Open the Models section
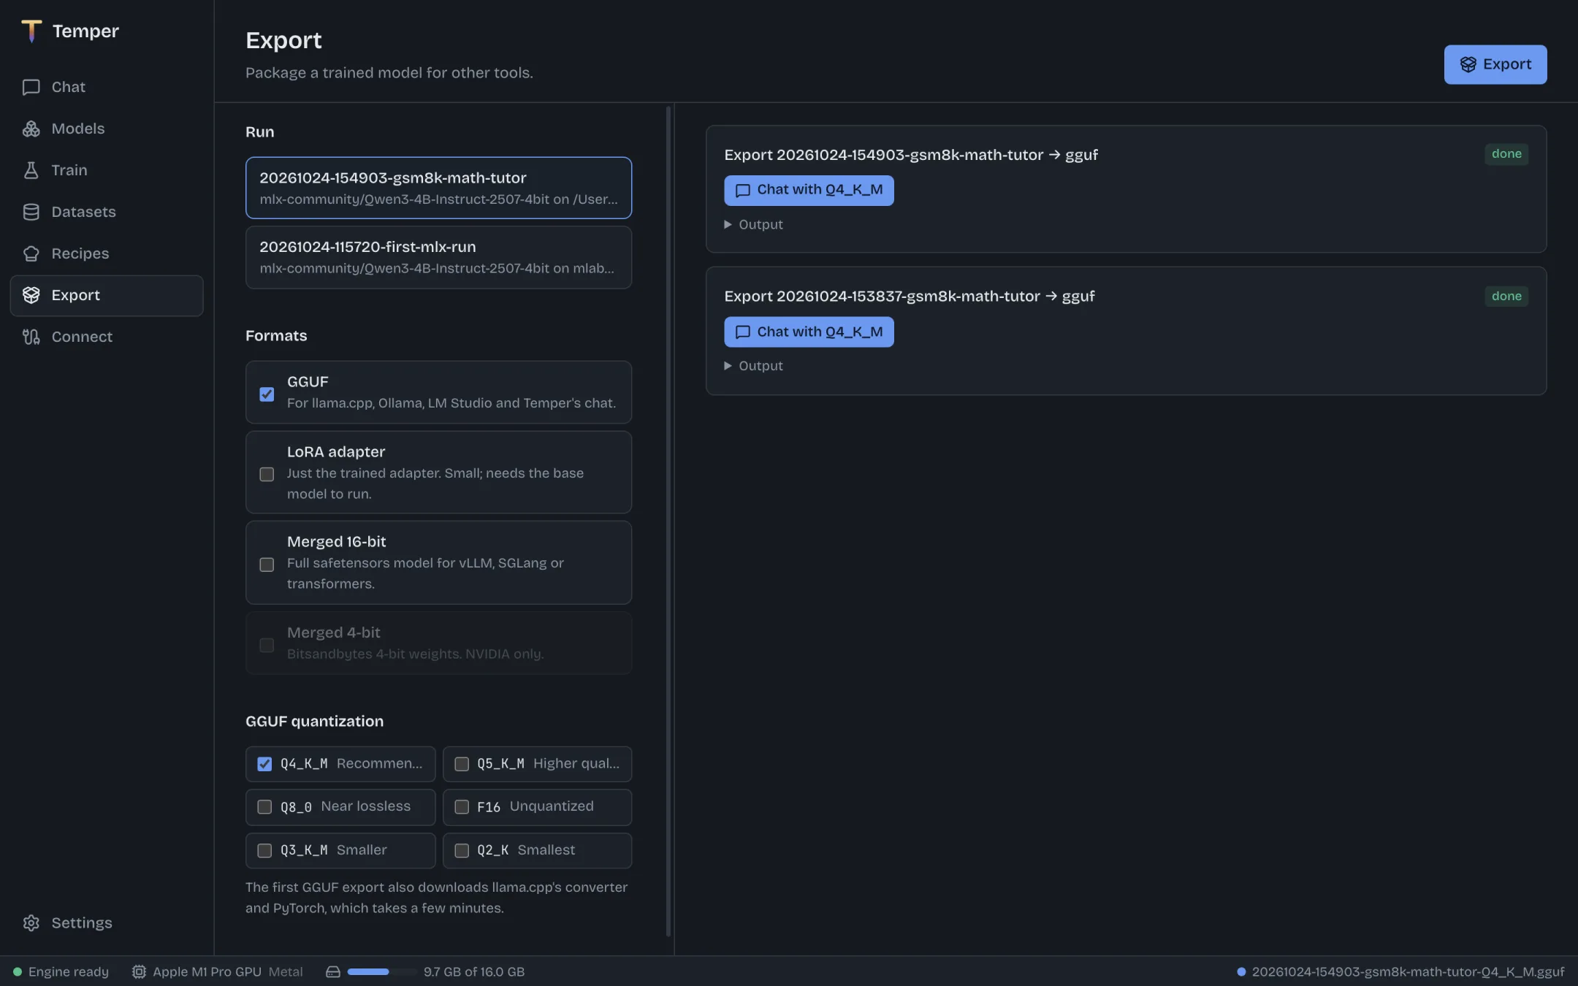This screenshot has width=1578, height=986. 107,129
